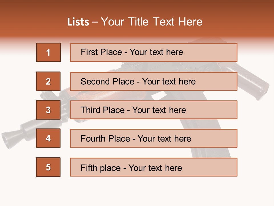Select the number 2 square
Screen dimensions: 274x206
tap(48, 81)
